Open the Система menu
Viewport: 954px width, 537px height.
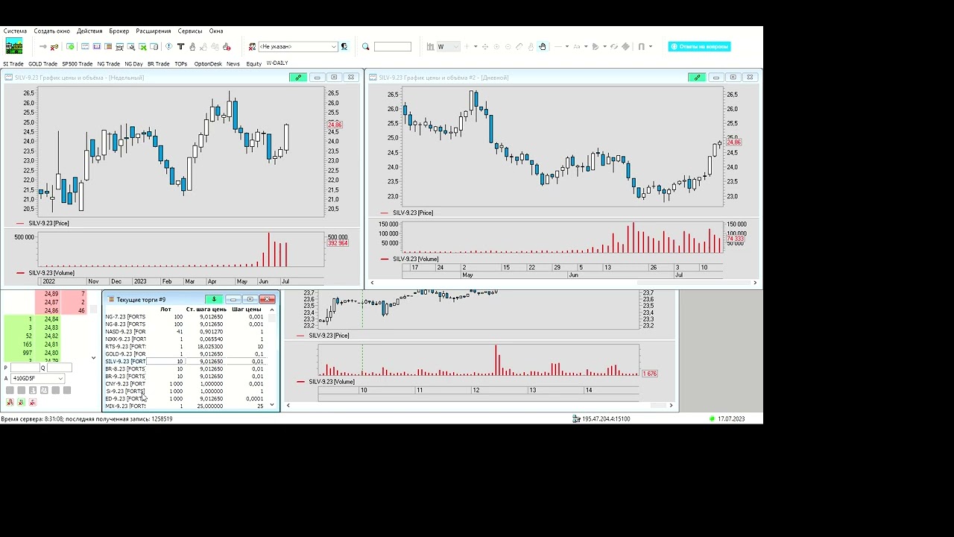tap(15, 31)
